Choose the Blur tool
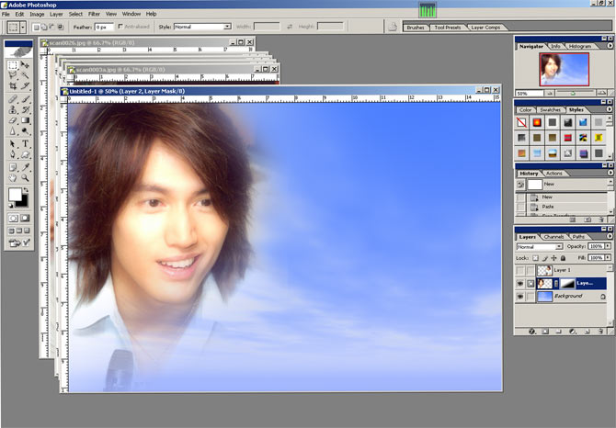Image resolution: width=616 pixels, height=428 pixels. [x=13, y=131]
